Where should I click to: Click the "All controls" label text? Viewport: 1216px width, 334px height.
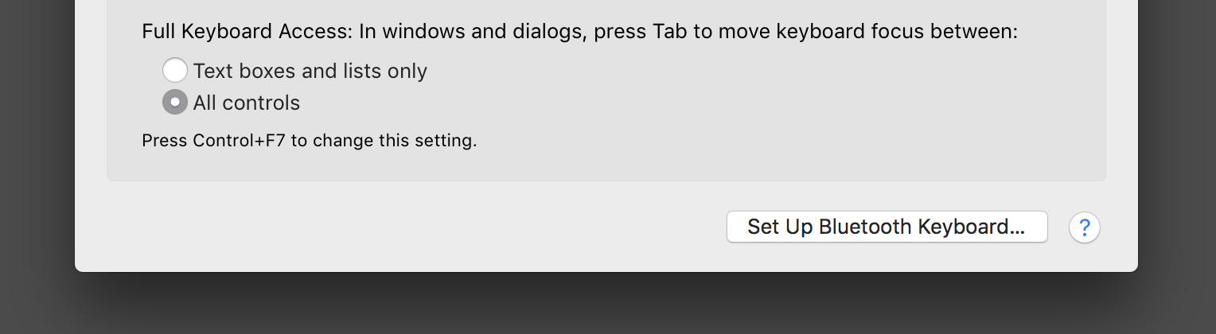(246, 103)
